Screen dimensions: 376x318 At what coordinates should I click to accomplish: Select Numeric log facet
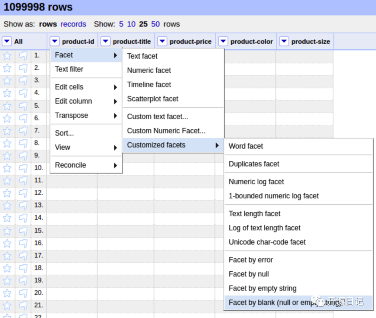click(299, 182)
